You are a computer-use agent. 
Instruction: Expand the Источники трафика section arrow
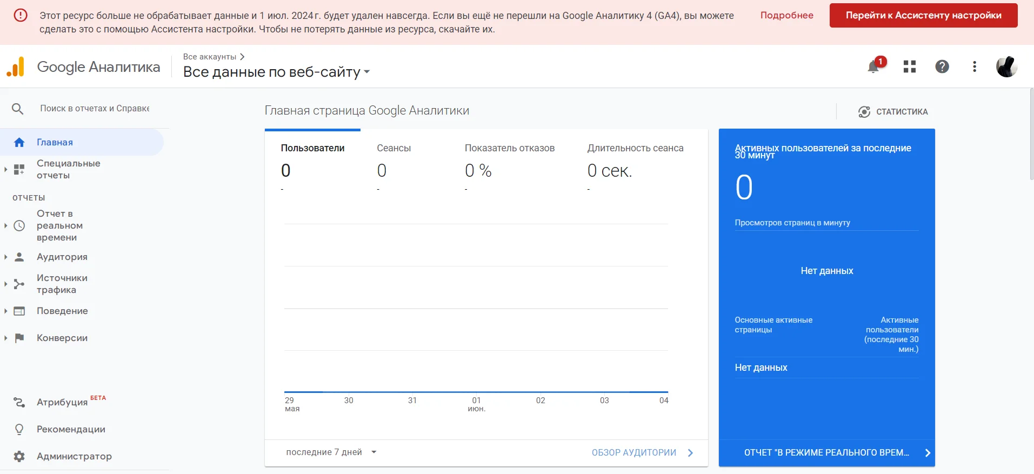point(5,284)
